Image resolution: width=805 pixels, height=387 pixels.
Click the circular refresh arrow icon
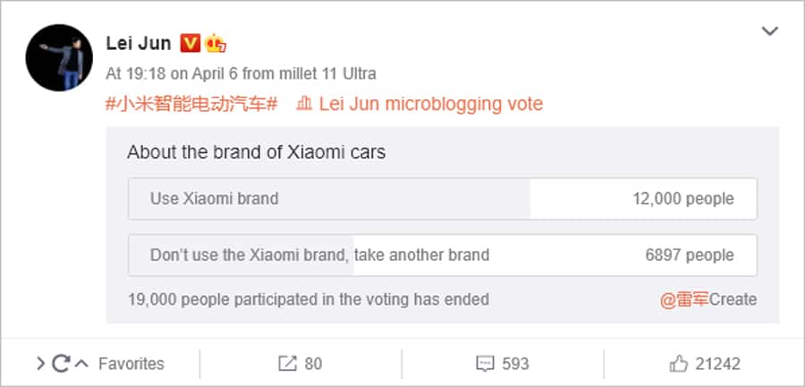click(61, 364)
